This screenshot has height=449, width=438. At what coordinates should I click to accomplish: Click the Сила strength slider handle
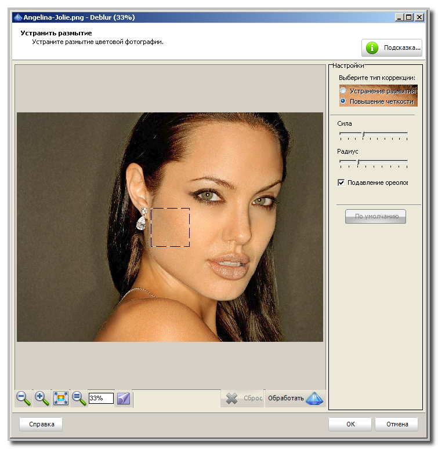pos(364,134)
